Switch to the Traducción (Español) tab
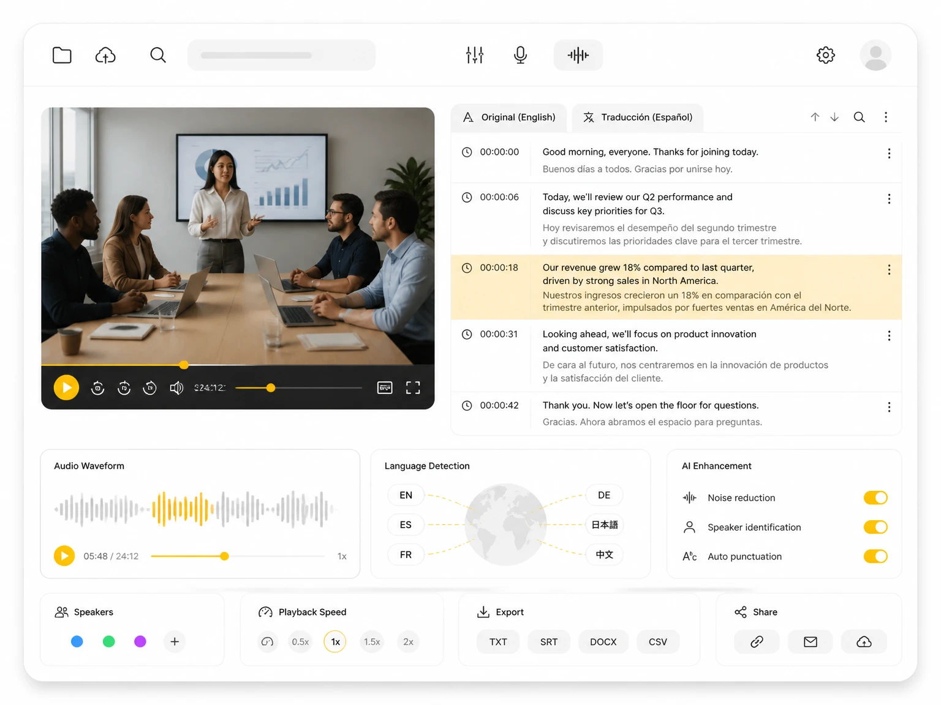The width and height of the screenshot is (941, 705). tap(638, 117)
